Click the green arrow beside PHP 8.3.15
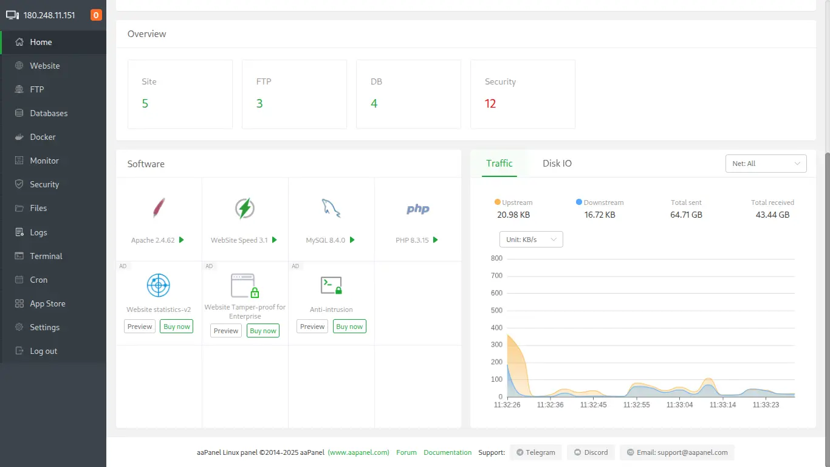The height and width of the screenshot is (467, 830). 435,240
